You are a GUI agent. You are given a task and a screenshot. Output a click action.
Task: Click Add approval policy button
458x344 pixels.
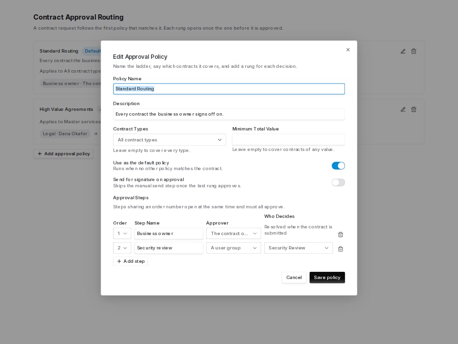pyautogui.click(x=63, y=153)
